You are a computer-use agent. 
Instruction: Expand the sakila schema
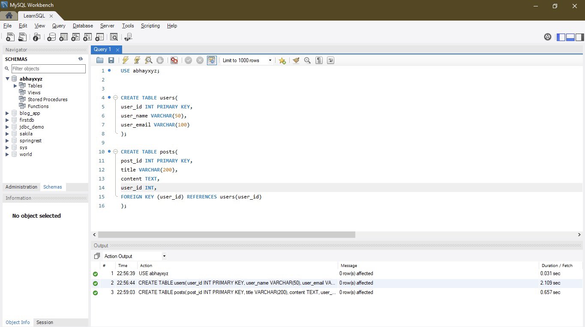point(7,134)
